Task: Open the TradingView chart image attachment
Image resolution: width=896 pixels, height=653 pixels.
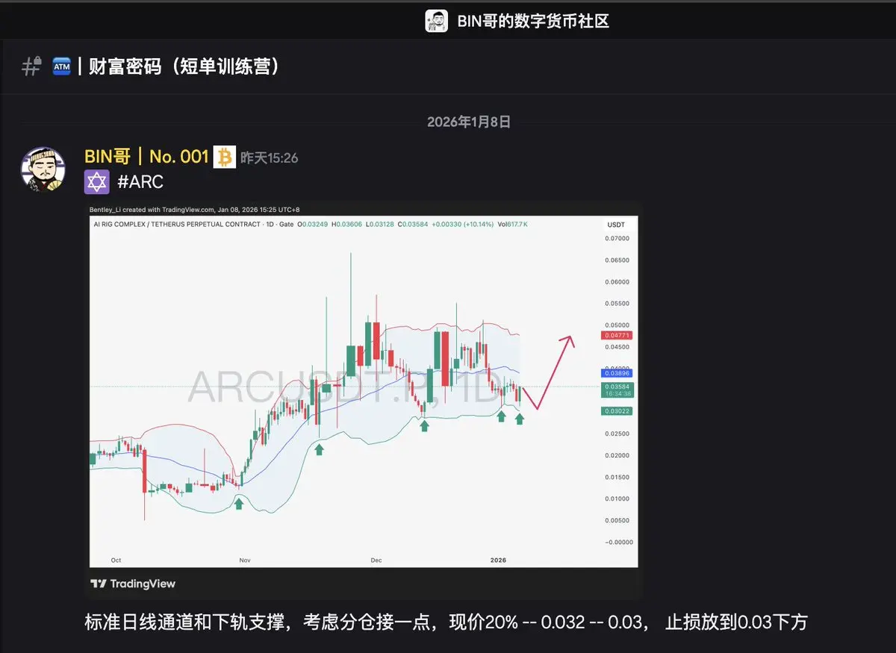Action: click(364, 400)
